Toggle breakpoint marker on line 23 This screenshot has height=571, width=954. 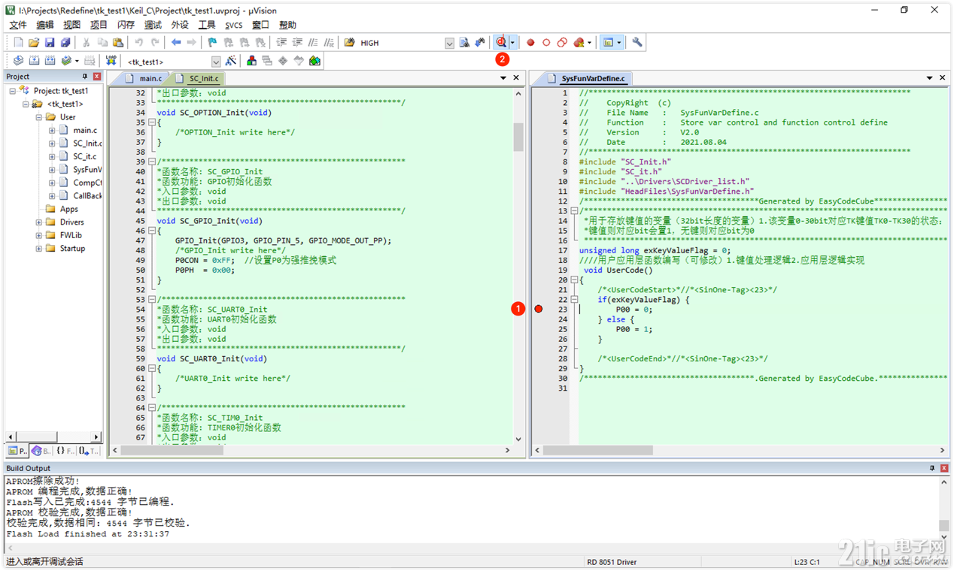coord(539,309)
